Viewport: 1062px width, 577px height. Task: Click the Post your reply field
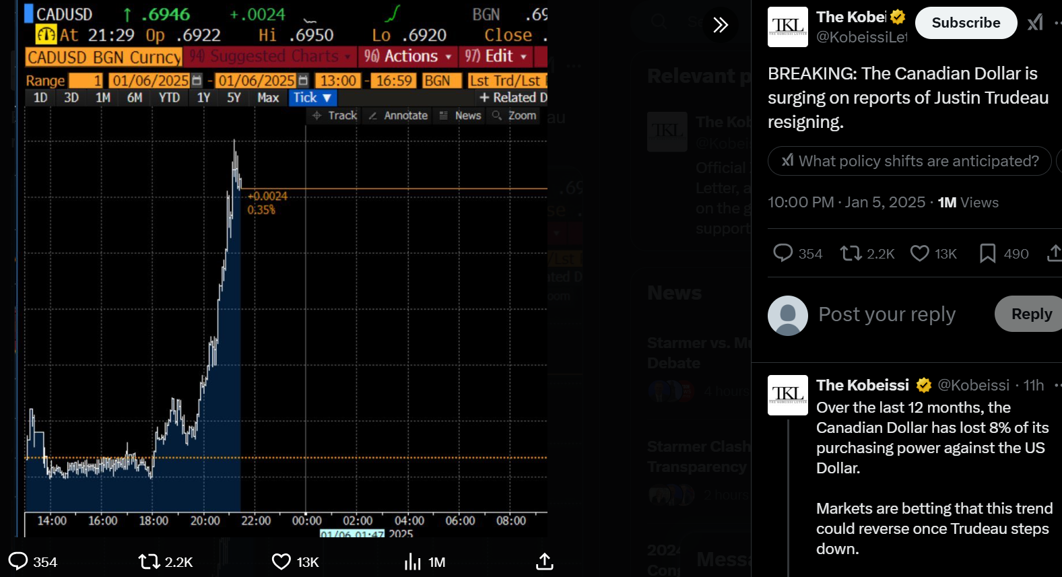pos(886,314)
